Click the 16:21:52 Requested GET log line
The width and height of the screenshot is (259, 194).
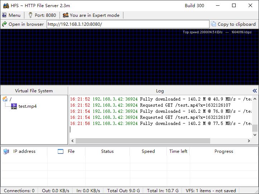(150, 105)
